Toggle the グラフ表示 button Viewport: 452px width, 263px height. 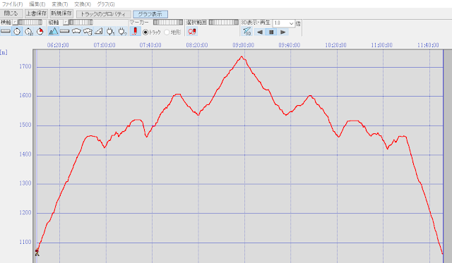150,14
